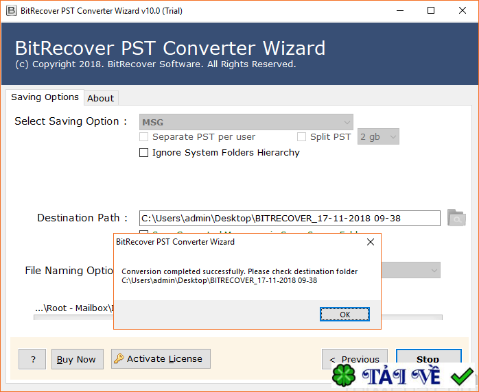Click the OK button in the dialog
The image size is (479, 392).
344,314
